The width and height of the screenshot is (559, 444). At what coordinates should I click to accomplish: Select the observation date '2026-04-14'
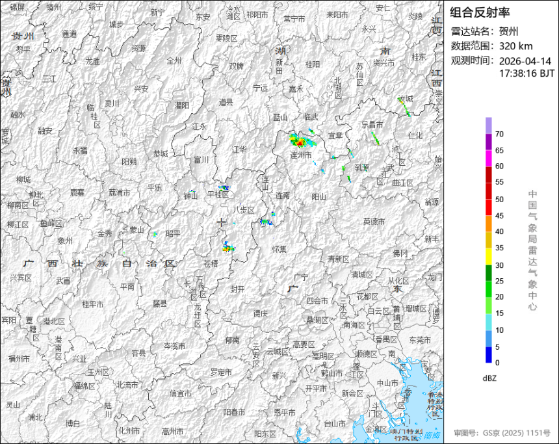(x=525, y=61)
